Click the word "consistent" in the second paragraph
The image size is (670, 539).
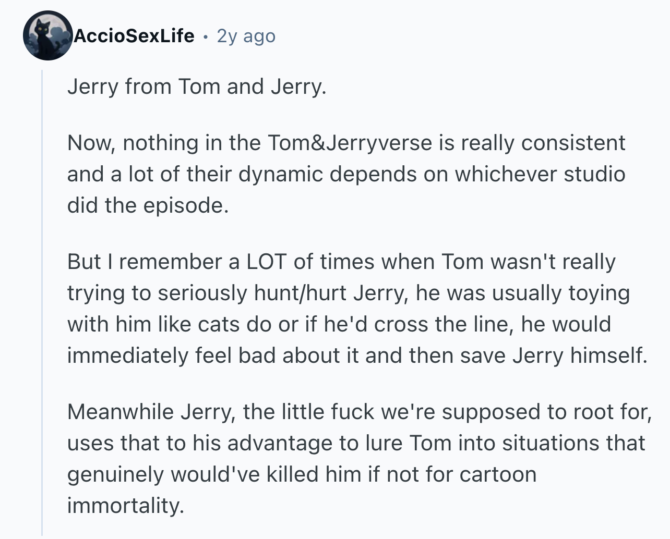pyautogui.click(x=573, y=143)
